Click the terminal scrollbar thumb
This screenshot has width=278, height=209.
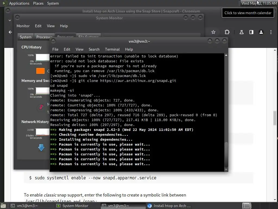coord(226,155)
